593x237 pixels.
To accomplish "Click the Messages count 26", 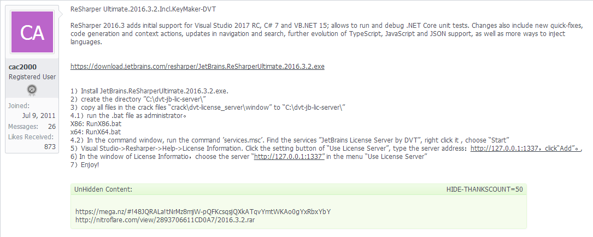I will (x=52, y=127).
